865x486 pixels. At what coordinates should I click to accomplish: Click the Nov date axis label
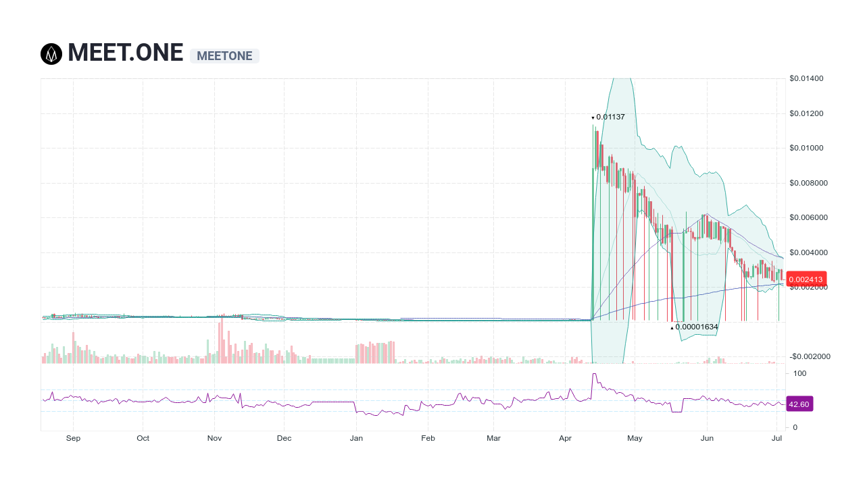point(214,438)
